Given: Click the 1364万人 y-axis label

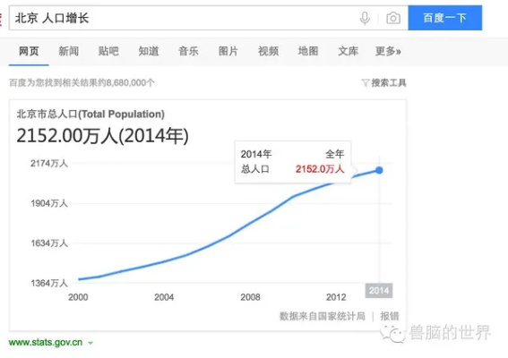Looking at the screenshot, I should click(49, 283).
